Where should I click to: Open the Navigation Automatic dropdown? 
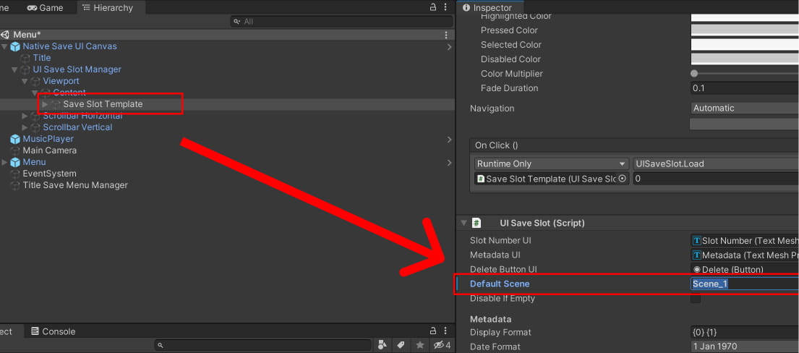(745, 109)
